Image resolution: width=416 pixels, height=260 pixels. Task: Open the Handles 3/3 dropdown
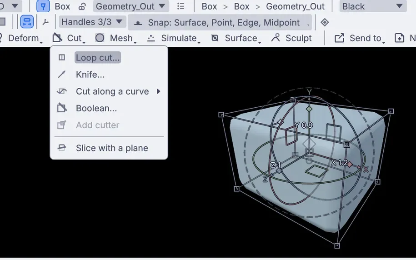[92, 22]
